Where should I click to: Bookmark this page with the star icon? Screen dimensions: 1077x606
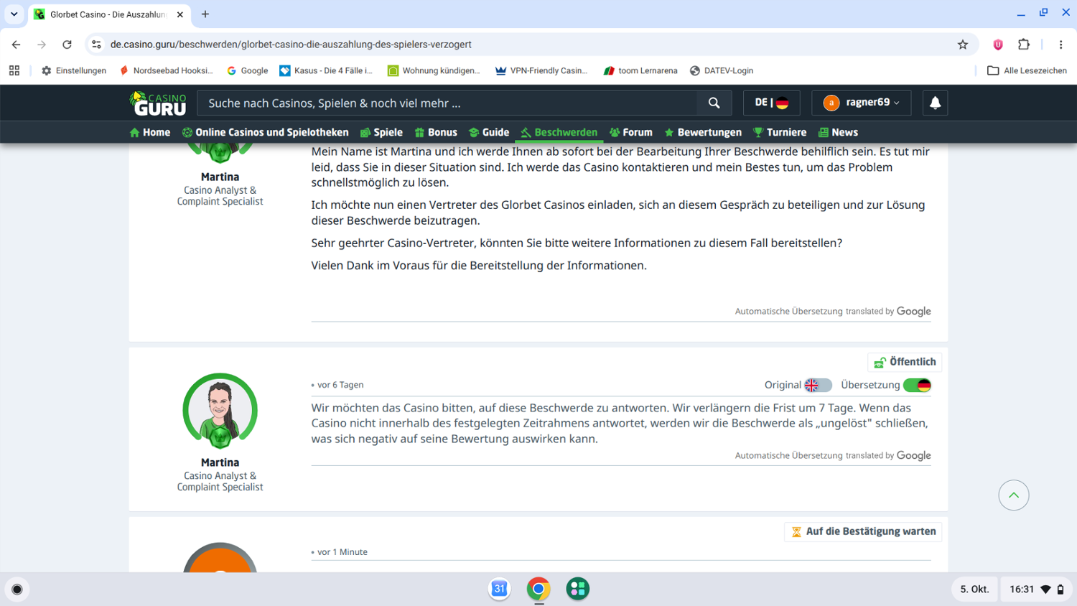(963, 45)
